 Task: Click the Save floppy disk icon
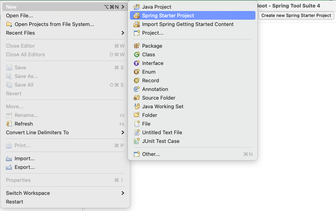[x=9, y=67]
